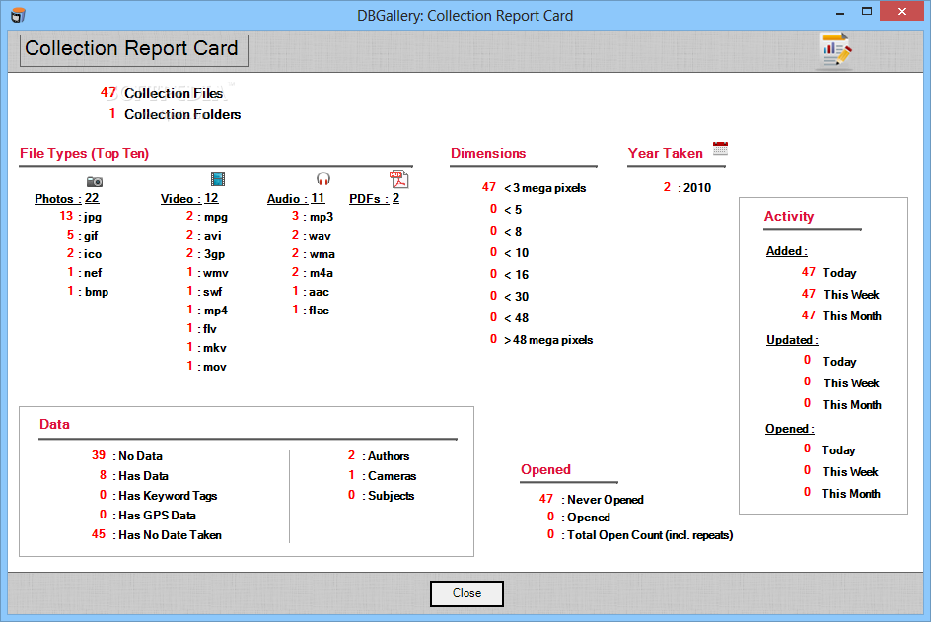The height and width of the screenshot is (622, 931).
Task: Select the 13 : jpg entry
Action: (80, 217)
